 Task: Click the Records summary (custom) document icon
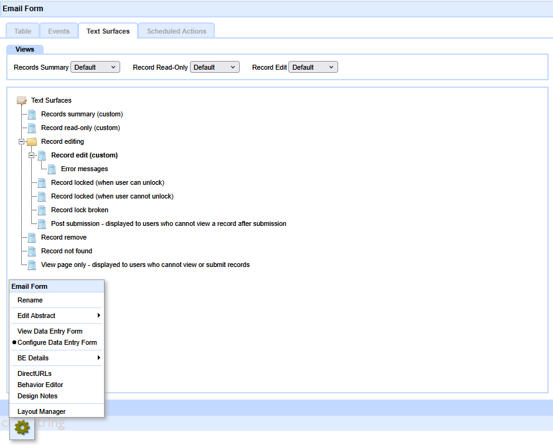[x=32, y=114]
